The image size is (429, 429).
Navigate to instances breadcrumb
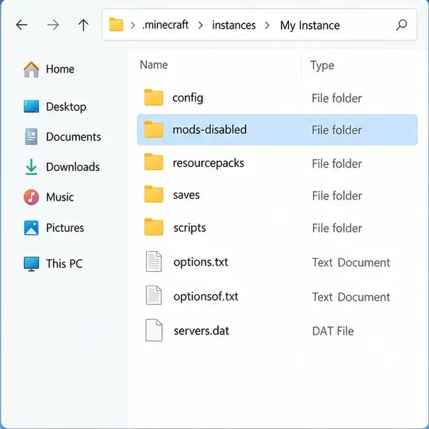(x=234, y=25)
